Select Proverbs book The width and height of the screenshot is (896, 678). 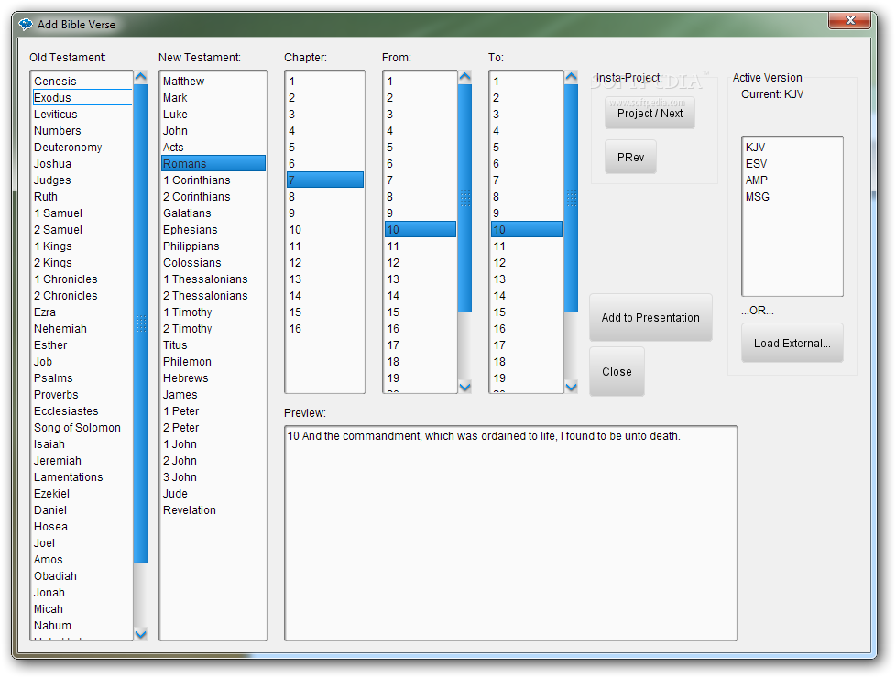coord(82,395)
